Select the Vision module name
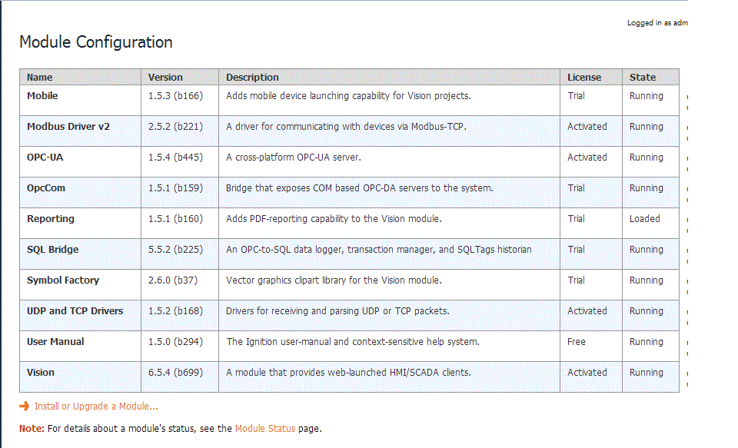The width and height of the screenshot is (738, 448). (x=41, y=372)
